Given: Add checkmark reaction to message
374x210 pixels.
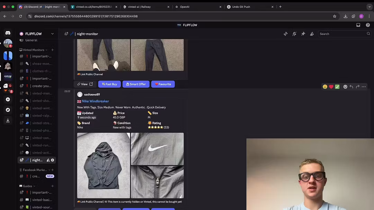Looking at the screenshot, I should [x=337, y=87].
